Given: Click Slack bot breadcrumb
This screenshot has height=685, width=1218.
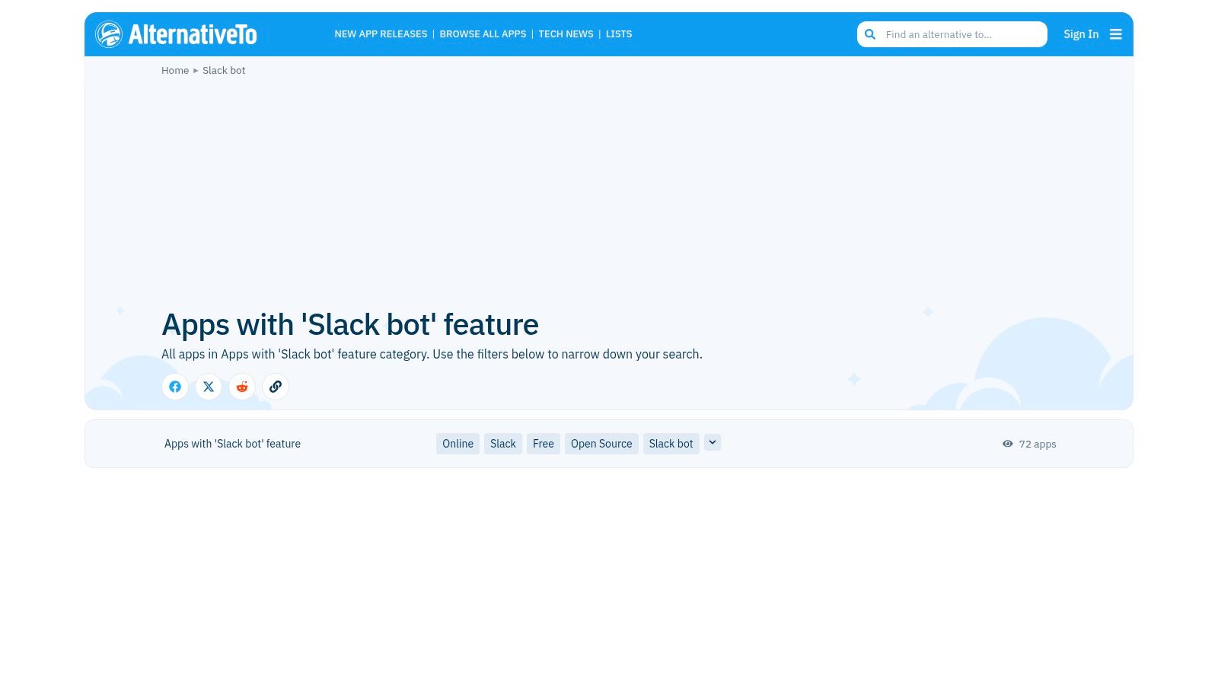Looking at the screenshot, I should [x=224, y=70].
